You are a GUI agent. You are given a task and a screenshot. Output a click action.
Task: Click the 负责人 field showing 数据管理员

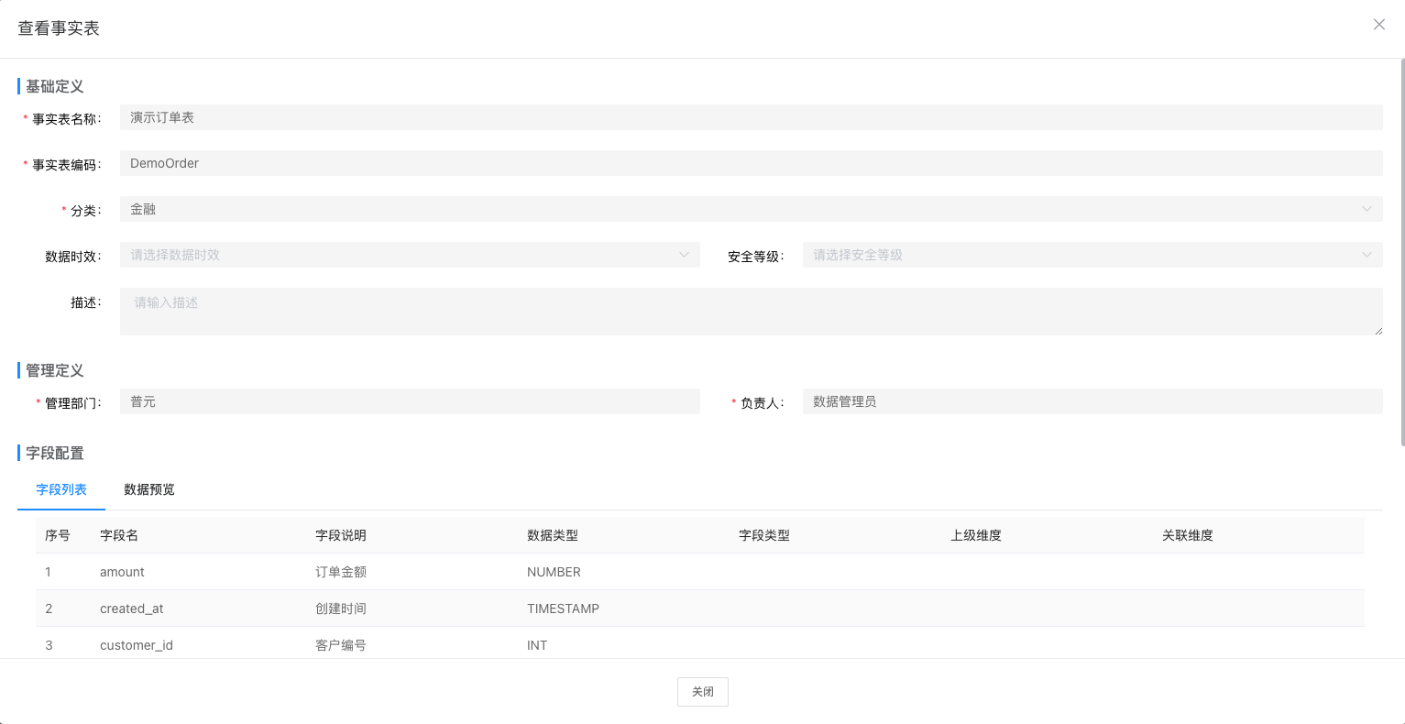point(1092,401)
